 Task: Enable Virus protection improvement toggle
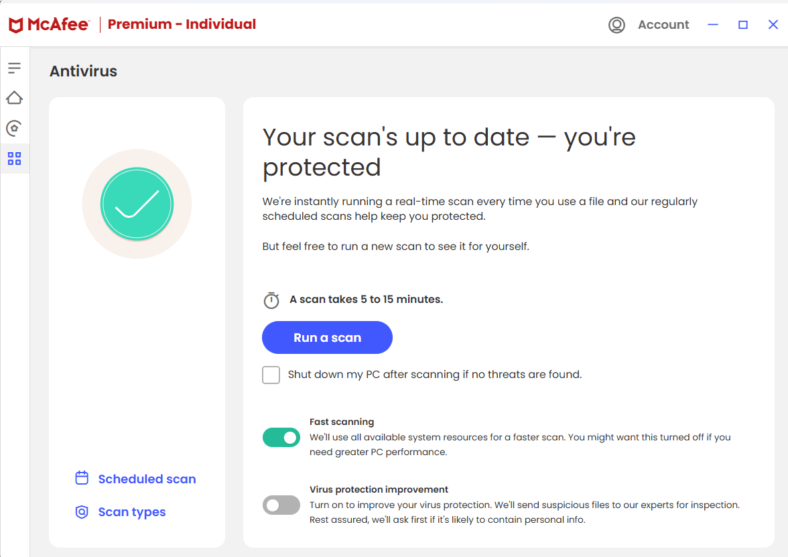pyautogui.click(x=281, y=505)
